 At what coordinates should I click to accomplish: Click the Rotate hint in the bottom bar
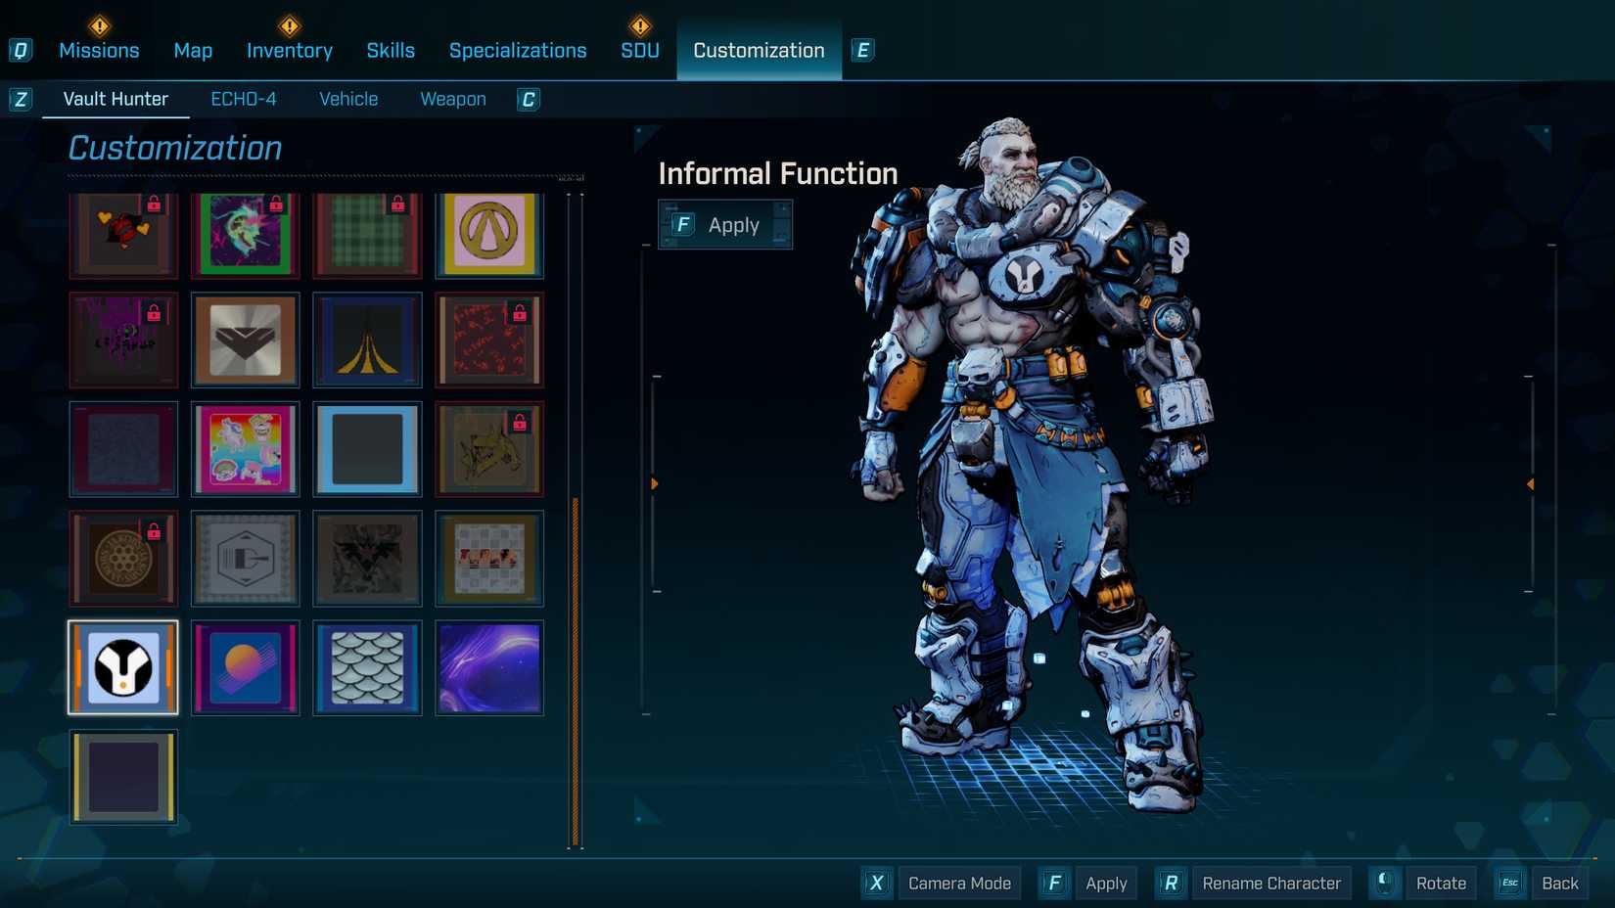(x=1441, y=884)
